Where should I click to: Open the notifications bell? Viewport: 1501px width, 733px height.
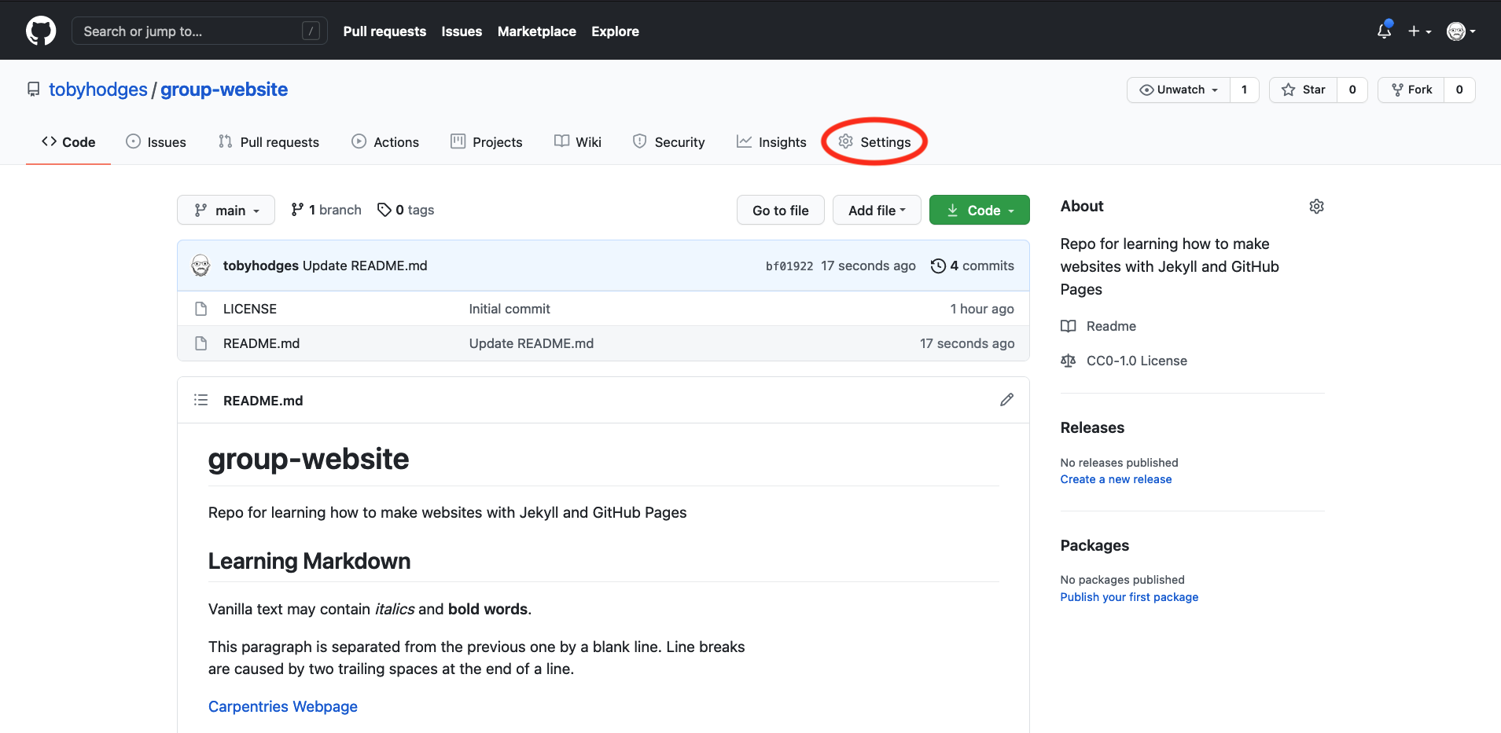[x=1384, y=31]
